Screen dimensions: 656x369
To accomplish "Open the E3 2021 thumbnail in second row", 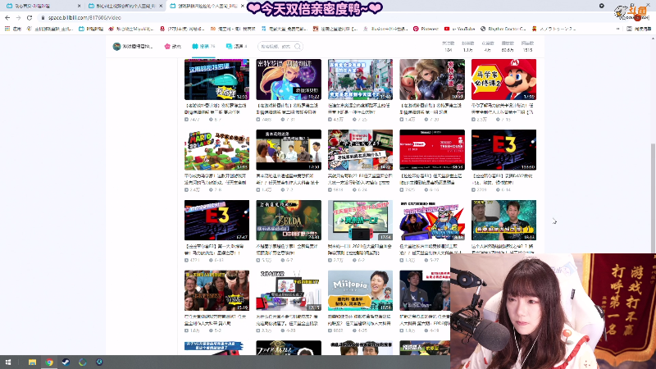I will [503, 150].
